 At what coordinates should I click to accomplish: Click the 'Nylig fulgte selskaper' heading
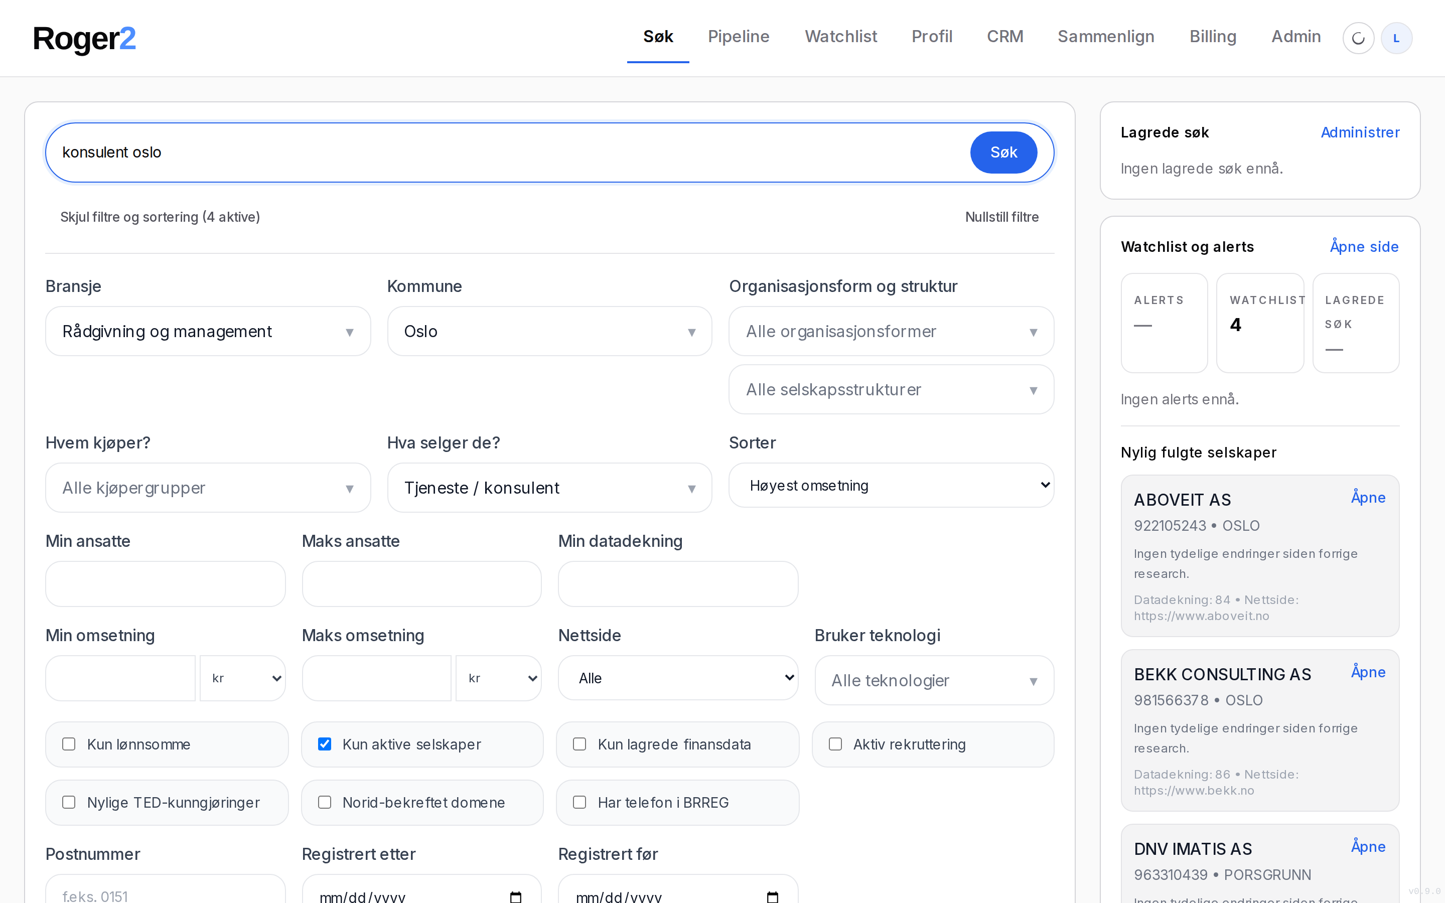coord(1198,453)
